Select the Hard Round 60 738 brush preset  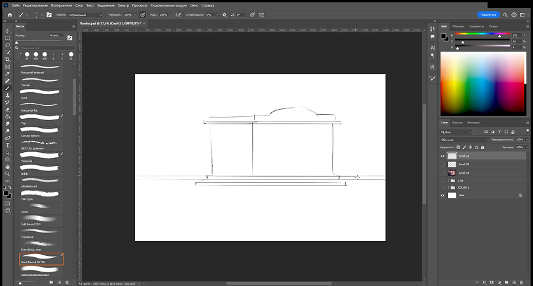point(41,259)
